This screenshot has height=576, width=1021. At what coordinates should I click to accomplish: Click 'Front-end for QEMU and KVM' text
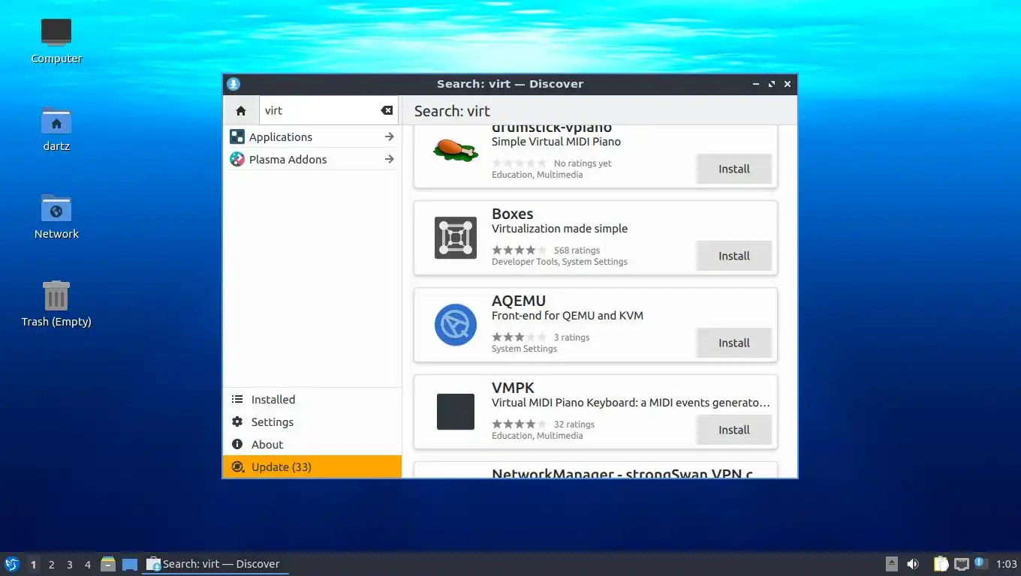568,316
